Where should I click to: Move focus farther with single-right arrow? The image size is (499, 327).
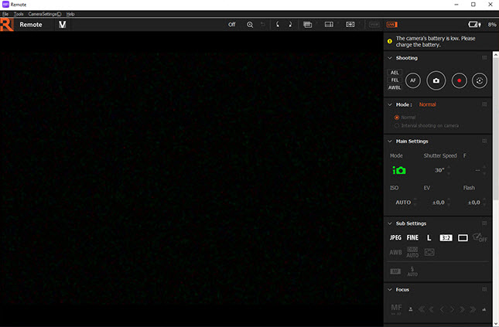(452, 309)
